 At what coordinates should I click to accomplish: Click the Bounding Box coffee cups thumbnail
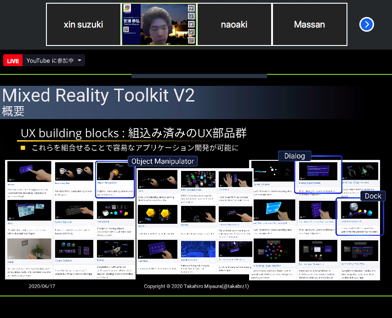[x=74, y=171]
